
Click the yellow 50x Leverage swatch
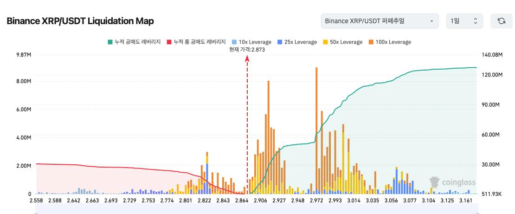click(x=326, y=42)
